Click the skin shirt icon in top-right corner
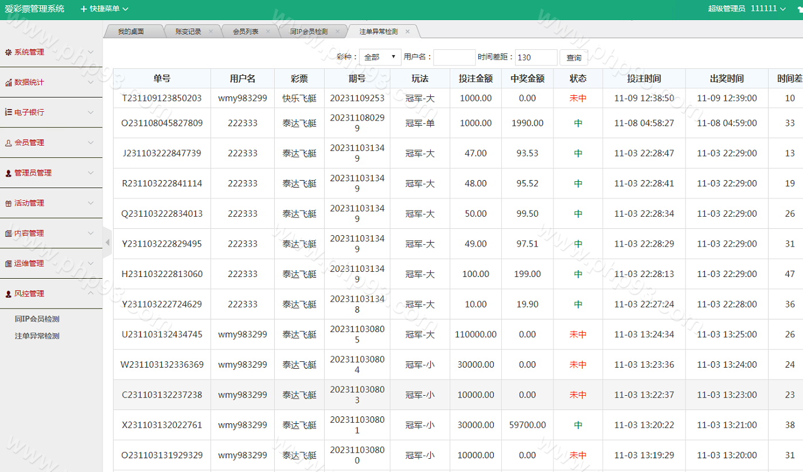Screen dimensions: 803x472 (x=800, y=9)
